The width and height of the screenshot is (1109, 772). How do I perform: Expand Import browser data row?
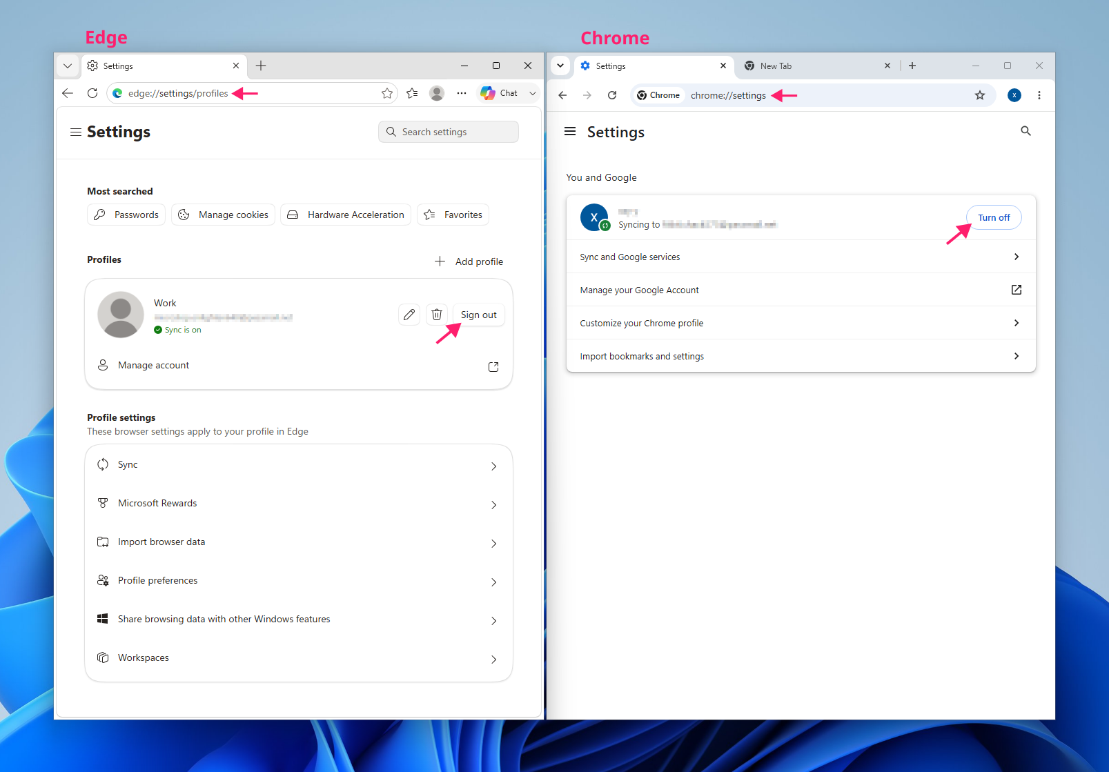tap(299, 542)
